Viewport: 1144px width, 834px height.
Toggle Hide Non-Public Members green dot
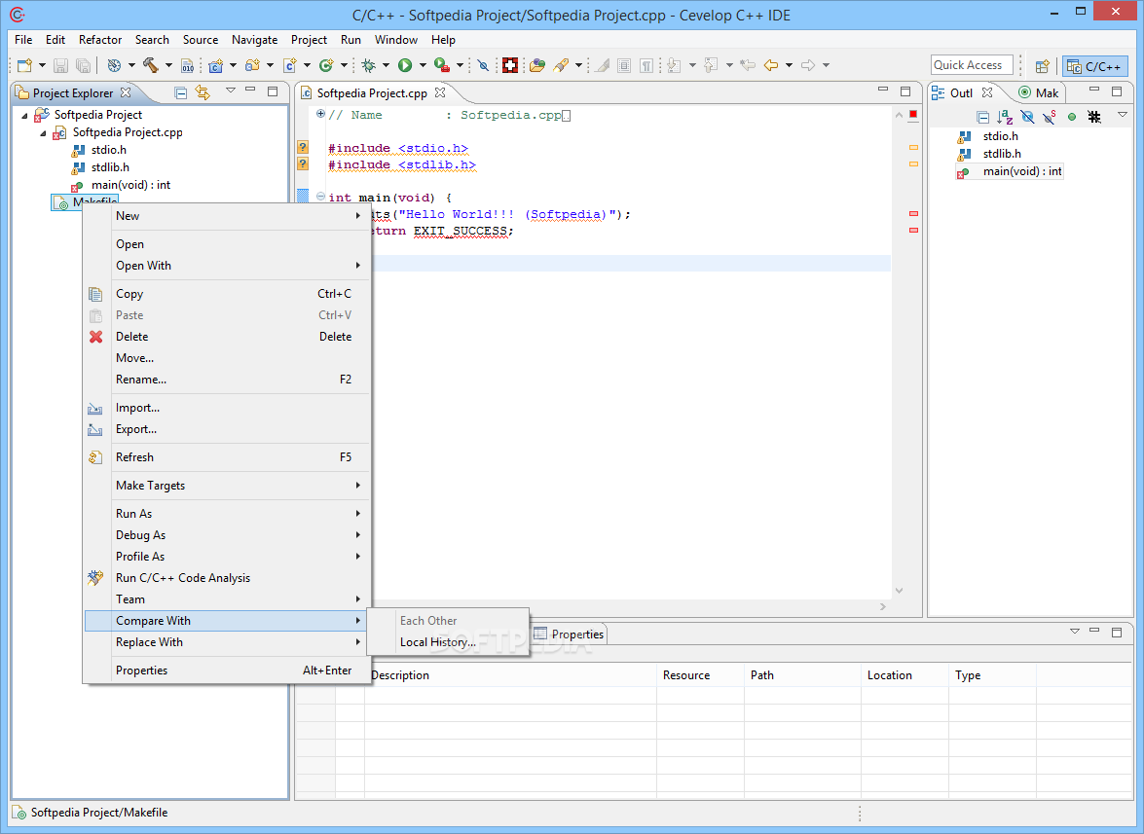tap(1072, 117)
